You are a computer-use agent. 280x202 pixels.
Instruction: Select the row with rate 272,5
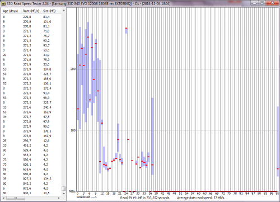pyautogui.click(x=31, y=102)
